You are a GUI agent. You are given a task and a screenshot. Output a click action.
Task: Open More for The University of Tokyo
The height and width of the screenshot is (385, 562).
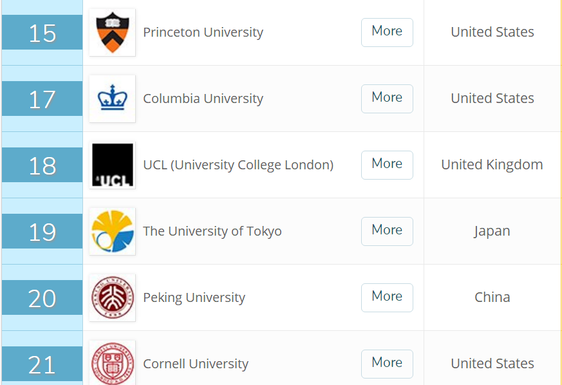(387, 231)
